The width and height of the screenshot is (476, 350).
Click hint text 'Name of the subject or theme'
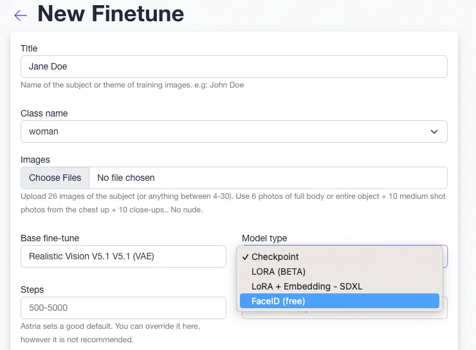coord(132,85)
